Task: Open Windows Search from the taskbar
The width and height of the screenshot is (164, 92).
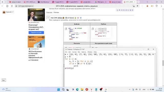Action: pos(63,89)
